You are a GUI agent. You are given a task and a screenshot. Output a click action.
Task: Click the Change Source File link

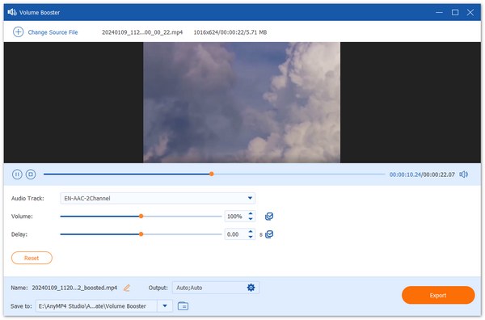click(53, 32)
